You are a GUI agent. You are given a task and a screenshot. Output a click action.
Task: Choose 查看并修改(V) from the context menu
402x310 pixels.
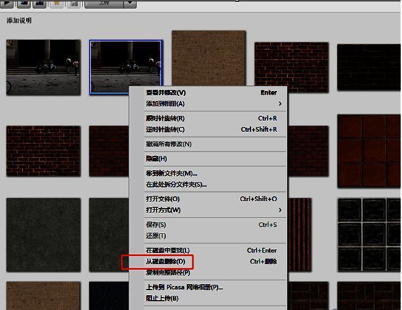tap(166, 93)
